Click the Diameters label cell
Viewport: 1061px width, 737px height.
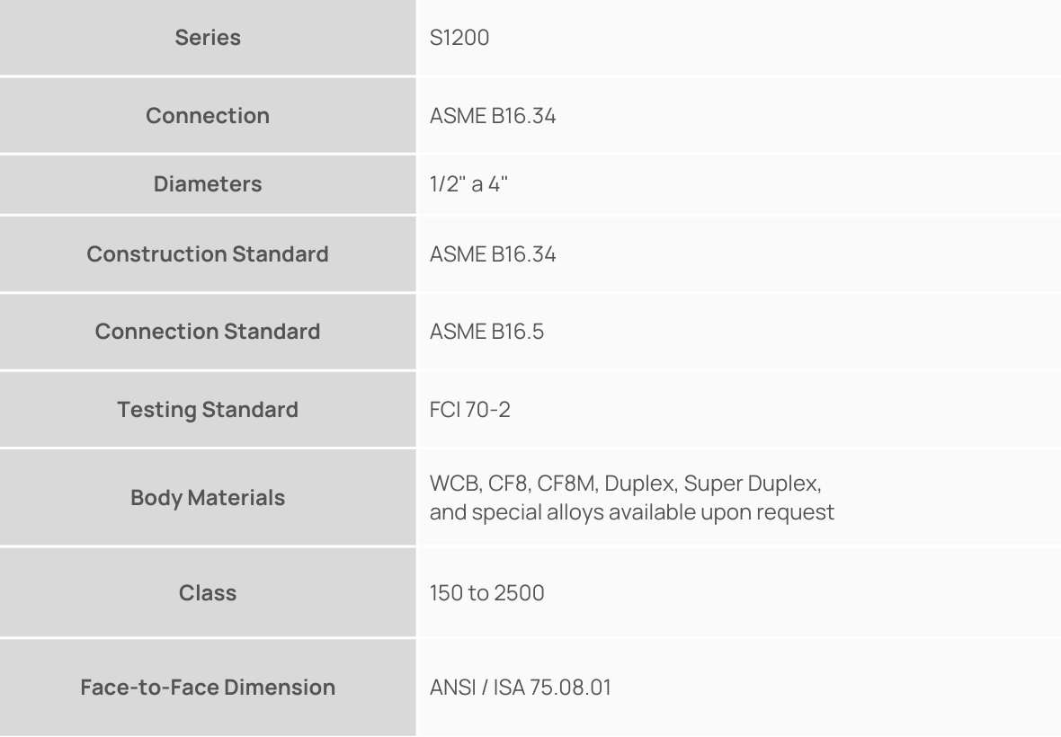(208, 184)
